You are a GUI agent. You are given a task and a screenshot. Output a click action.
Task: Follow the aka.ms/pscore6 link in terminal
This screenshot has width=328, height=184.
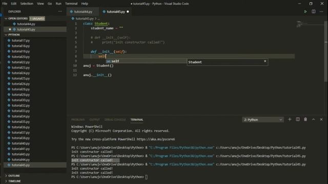coord(156,139)
